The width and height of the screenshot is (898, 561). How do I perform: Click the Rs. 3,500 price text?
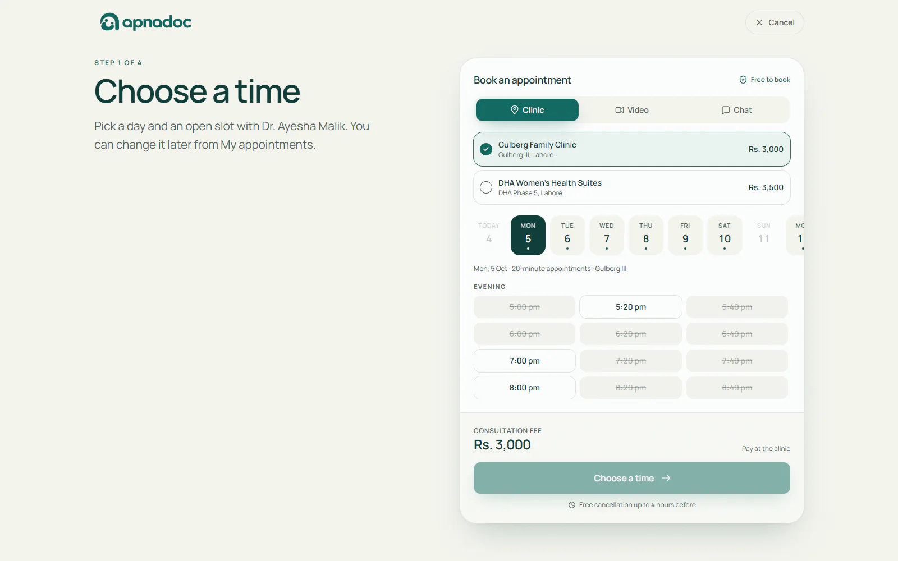(x=766, y=187)
